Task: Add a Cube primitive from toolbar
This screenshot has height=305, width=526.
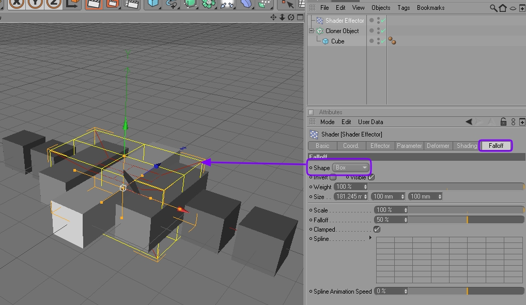Action: pyautogui.click(x=153, y=4)
